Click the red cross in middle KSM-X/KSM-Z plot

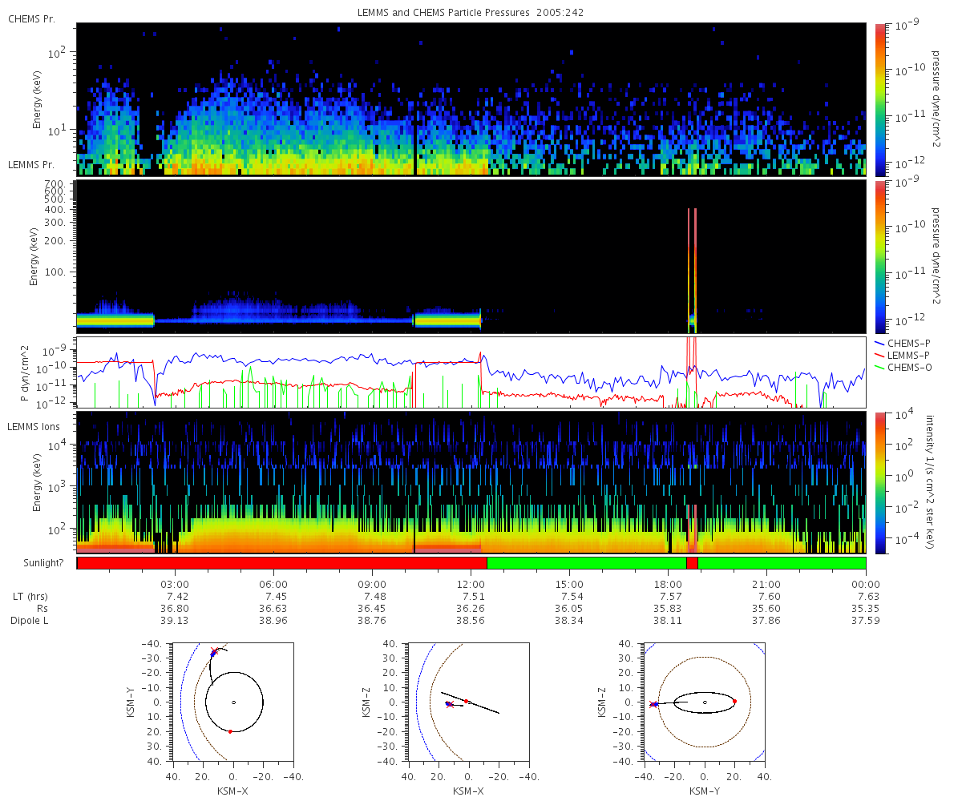pyautogui.click(x=450, y=705)
